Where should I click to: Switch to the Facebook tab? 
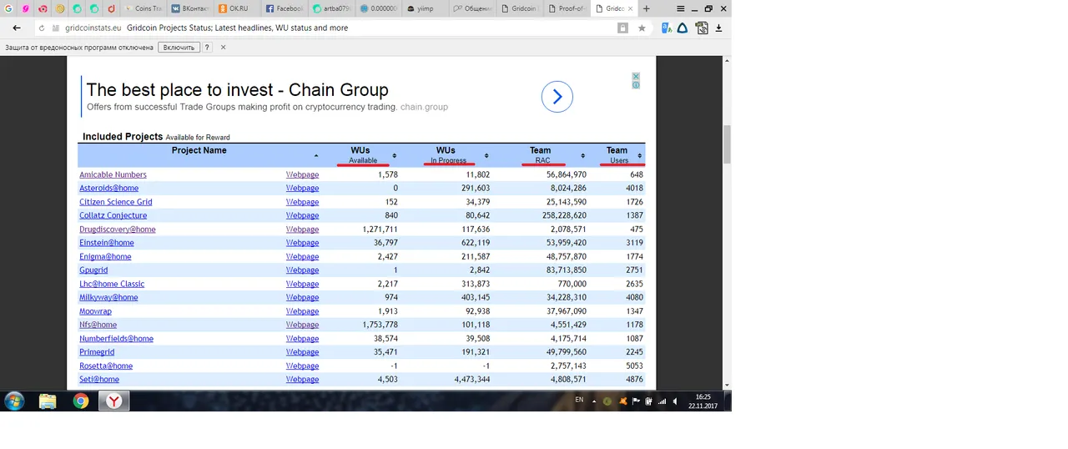pyautogui.click(x=285, y=8)
